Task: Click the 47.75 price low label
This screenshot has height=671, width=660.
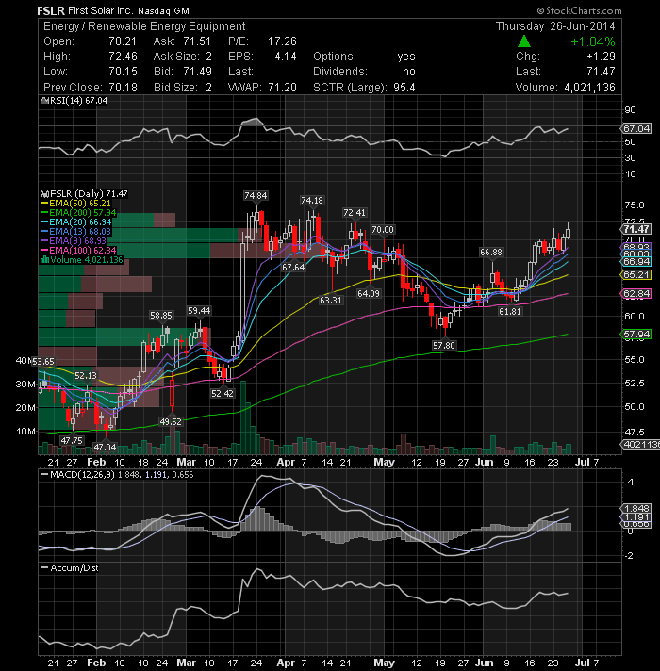Action: pos(72,440)
